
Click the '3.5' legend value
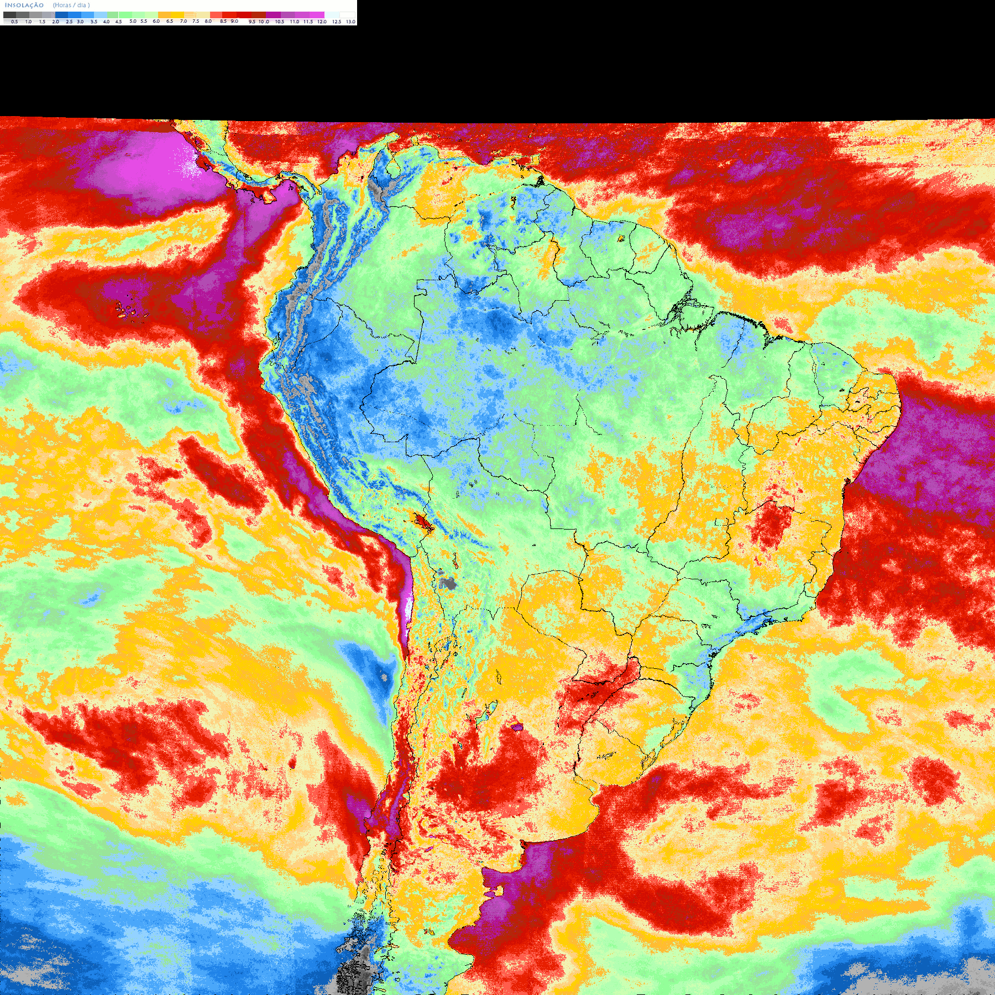point(94,22)
